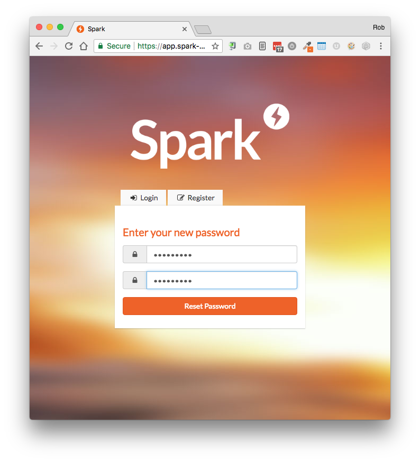Go to the browser home page
Viewport: 420px width, 462px height.
point(84,46)
